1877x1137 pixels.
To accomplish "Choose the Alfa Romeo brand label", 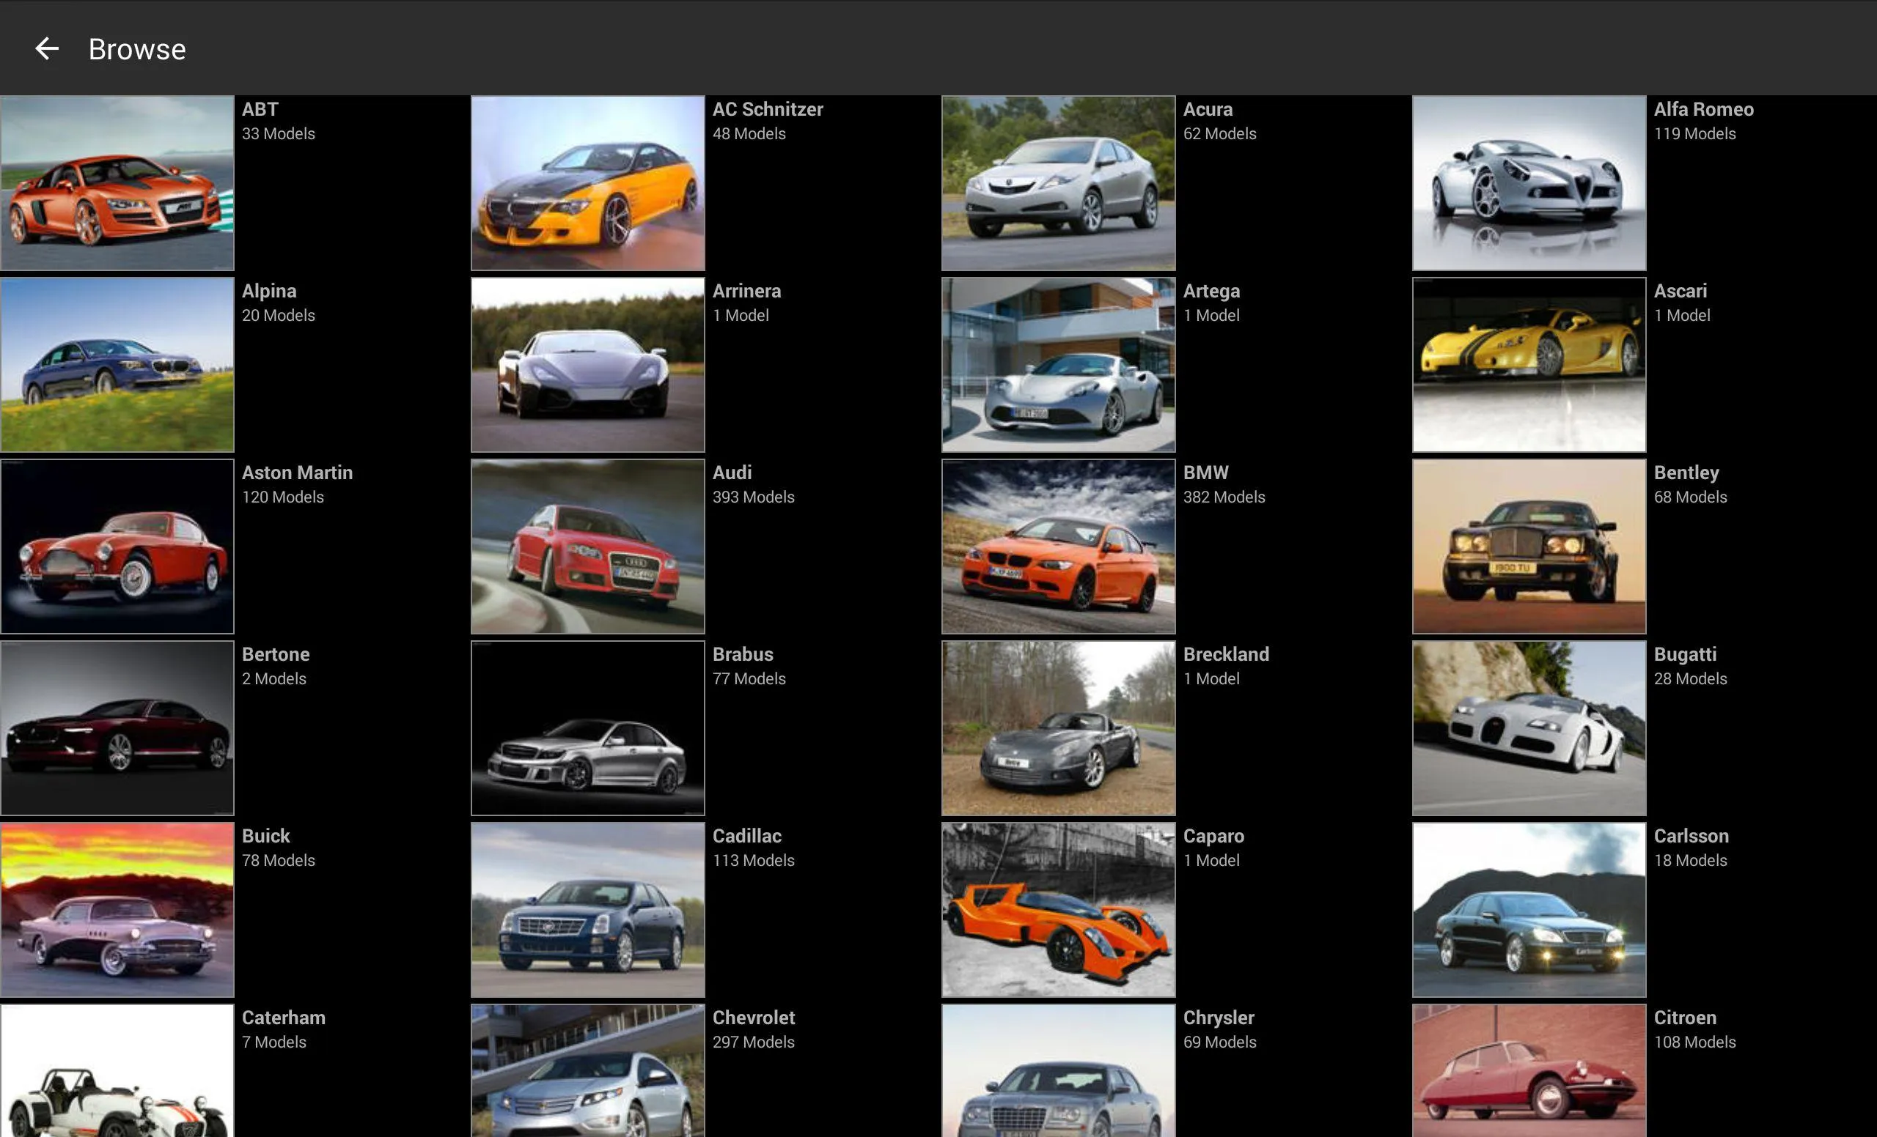I will pos(1704,110).
